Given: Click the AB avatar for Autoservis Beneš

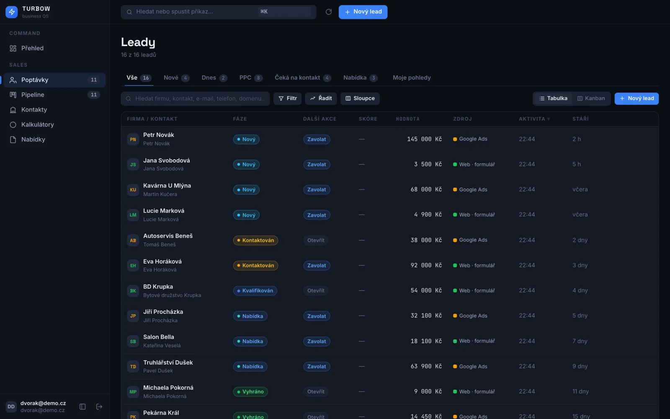Looking at the screenshot, I should (x=133, y=241).
